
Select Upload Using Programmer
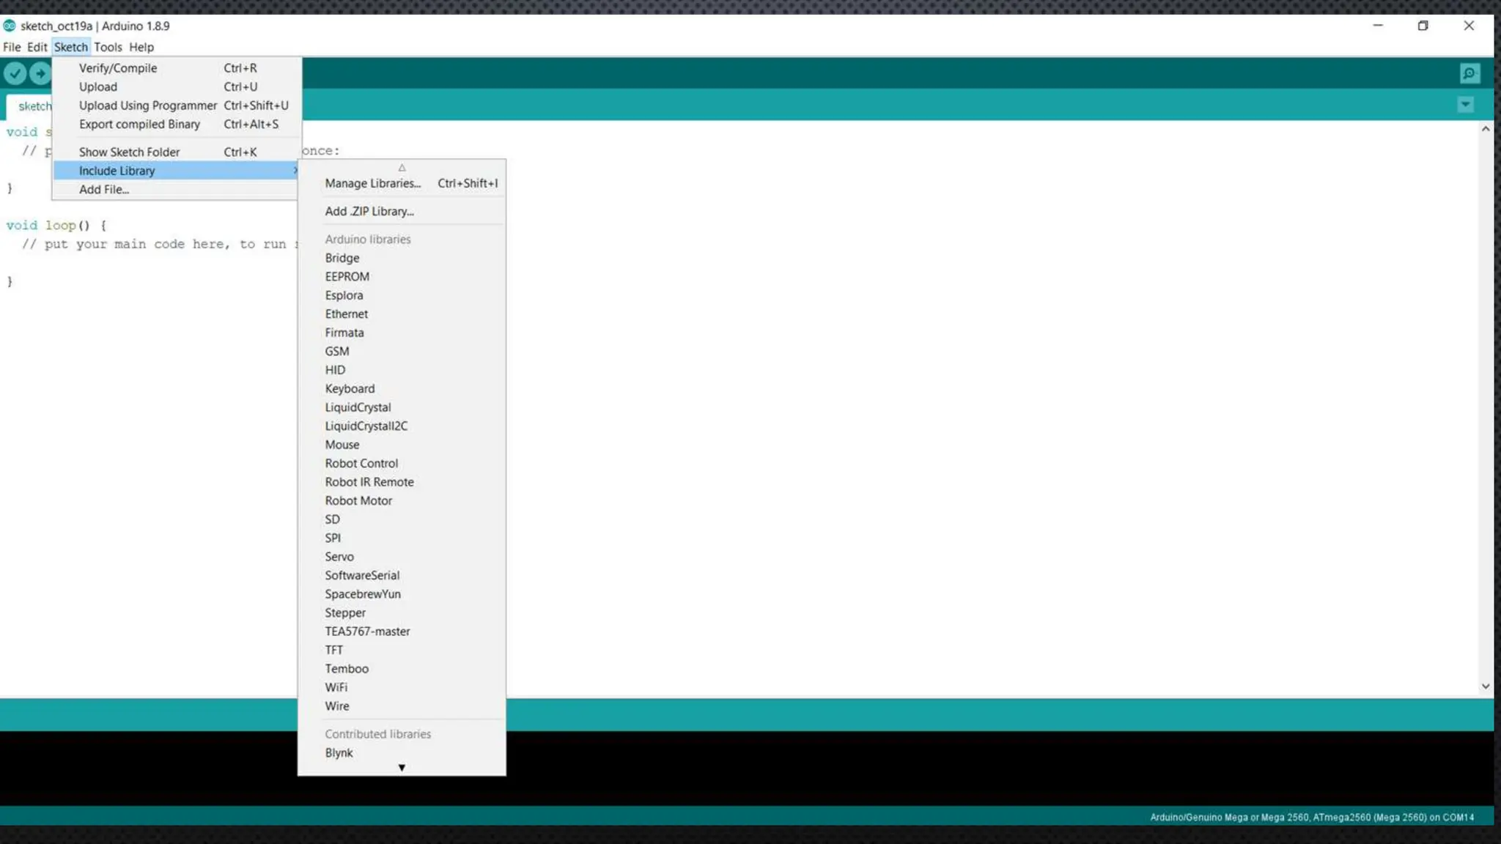[x=177, y=105]
